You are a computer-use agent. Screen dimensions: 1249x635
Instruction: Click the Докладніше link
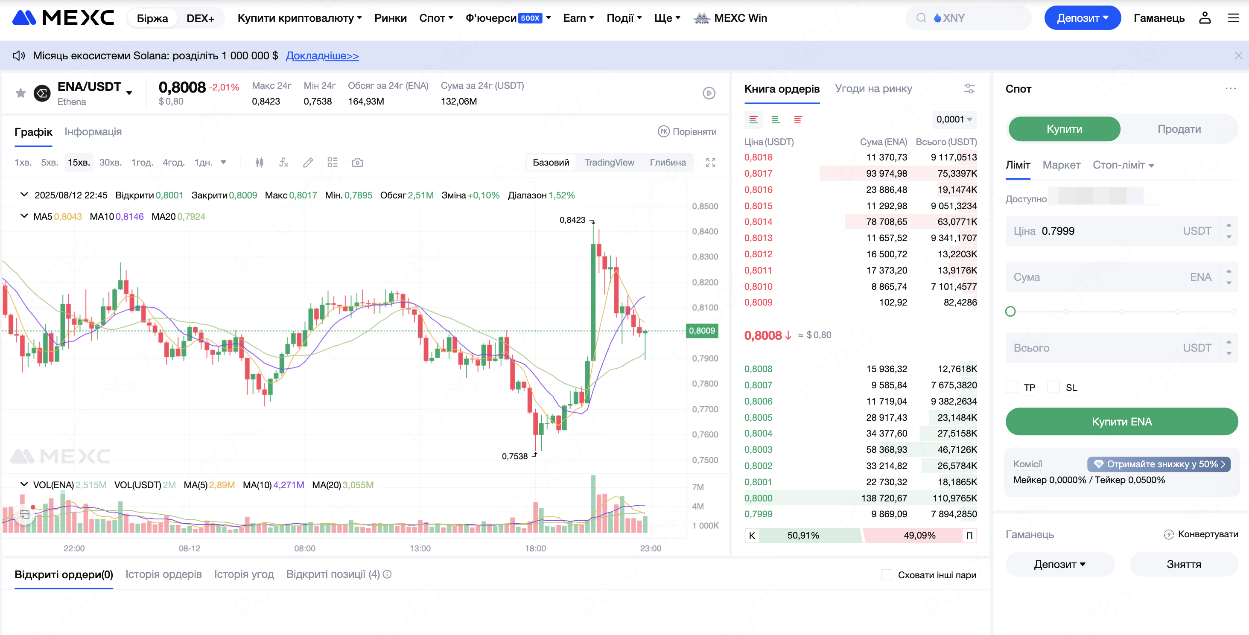[x=322, y=56]
